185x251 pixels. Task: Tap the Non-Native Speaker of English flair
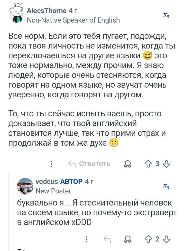73,20
